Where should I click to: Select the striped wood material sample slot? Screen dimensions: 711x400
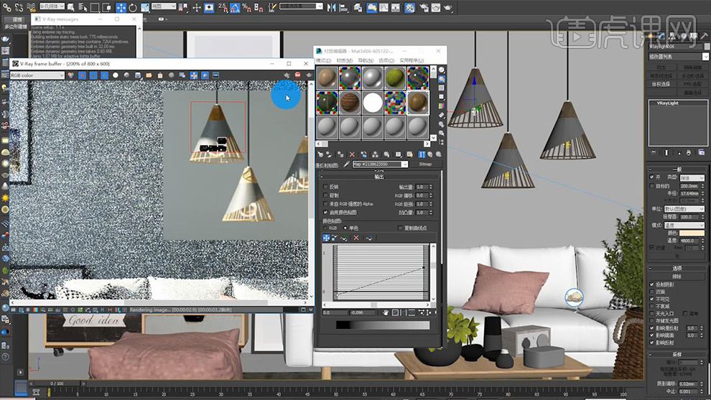pyautogui.click(x=350, y=103)
